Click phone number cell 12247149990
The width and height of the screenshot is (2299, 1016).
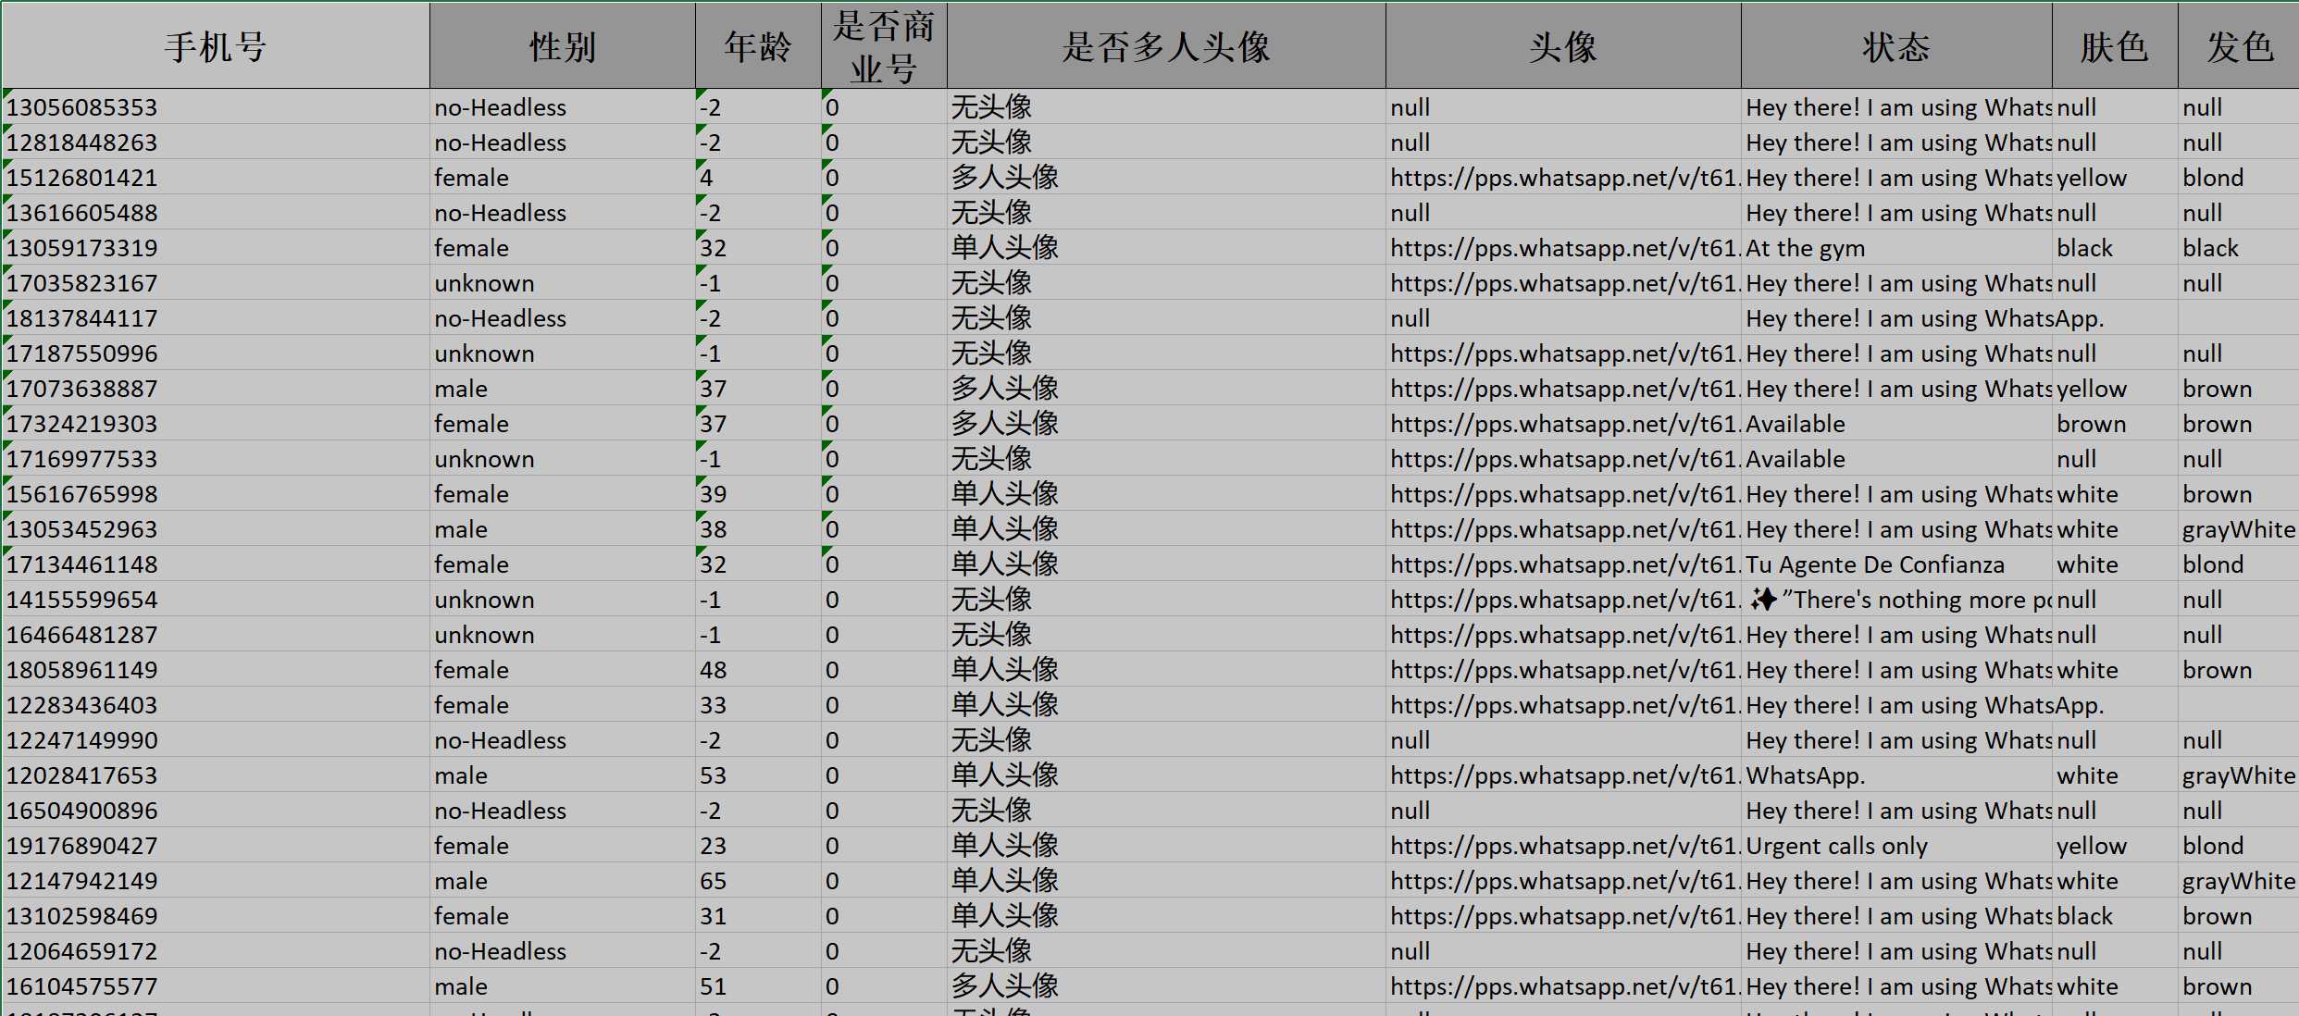(216, 740)
